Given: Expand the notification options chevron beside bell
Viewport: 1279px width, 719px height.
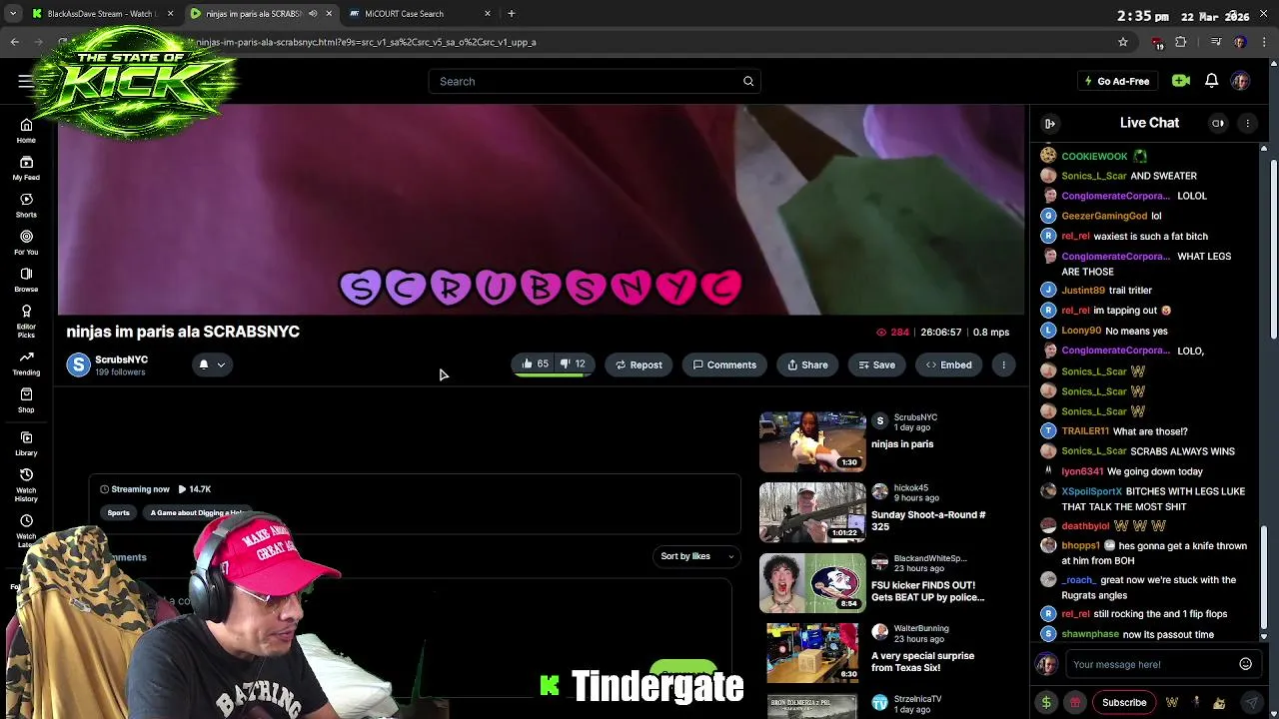Looking at the screenshot, I should coord(221,364).
